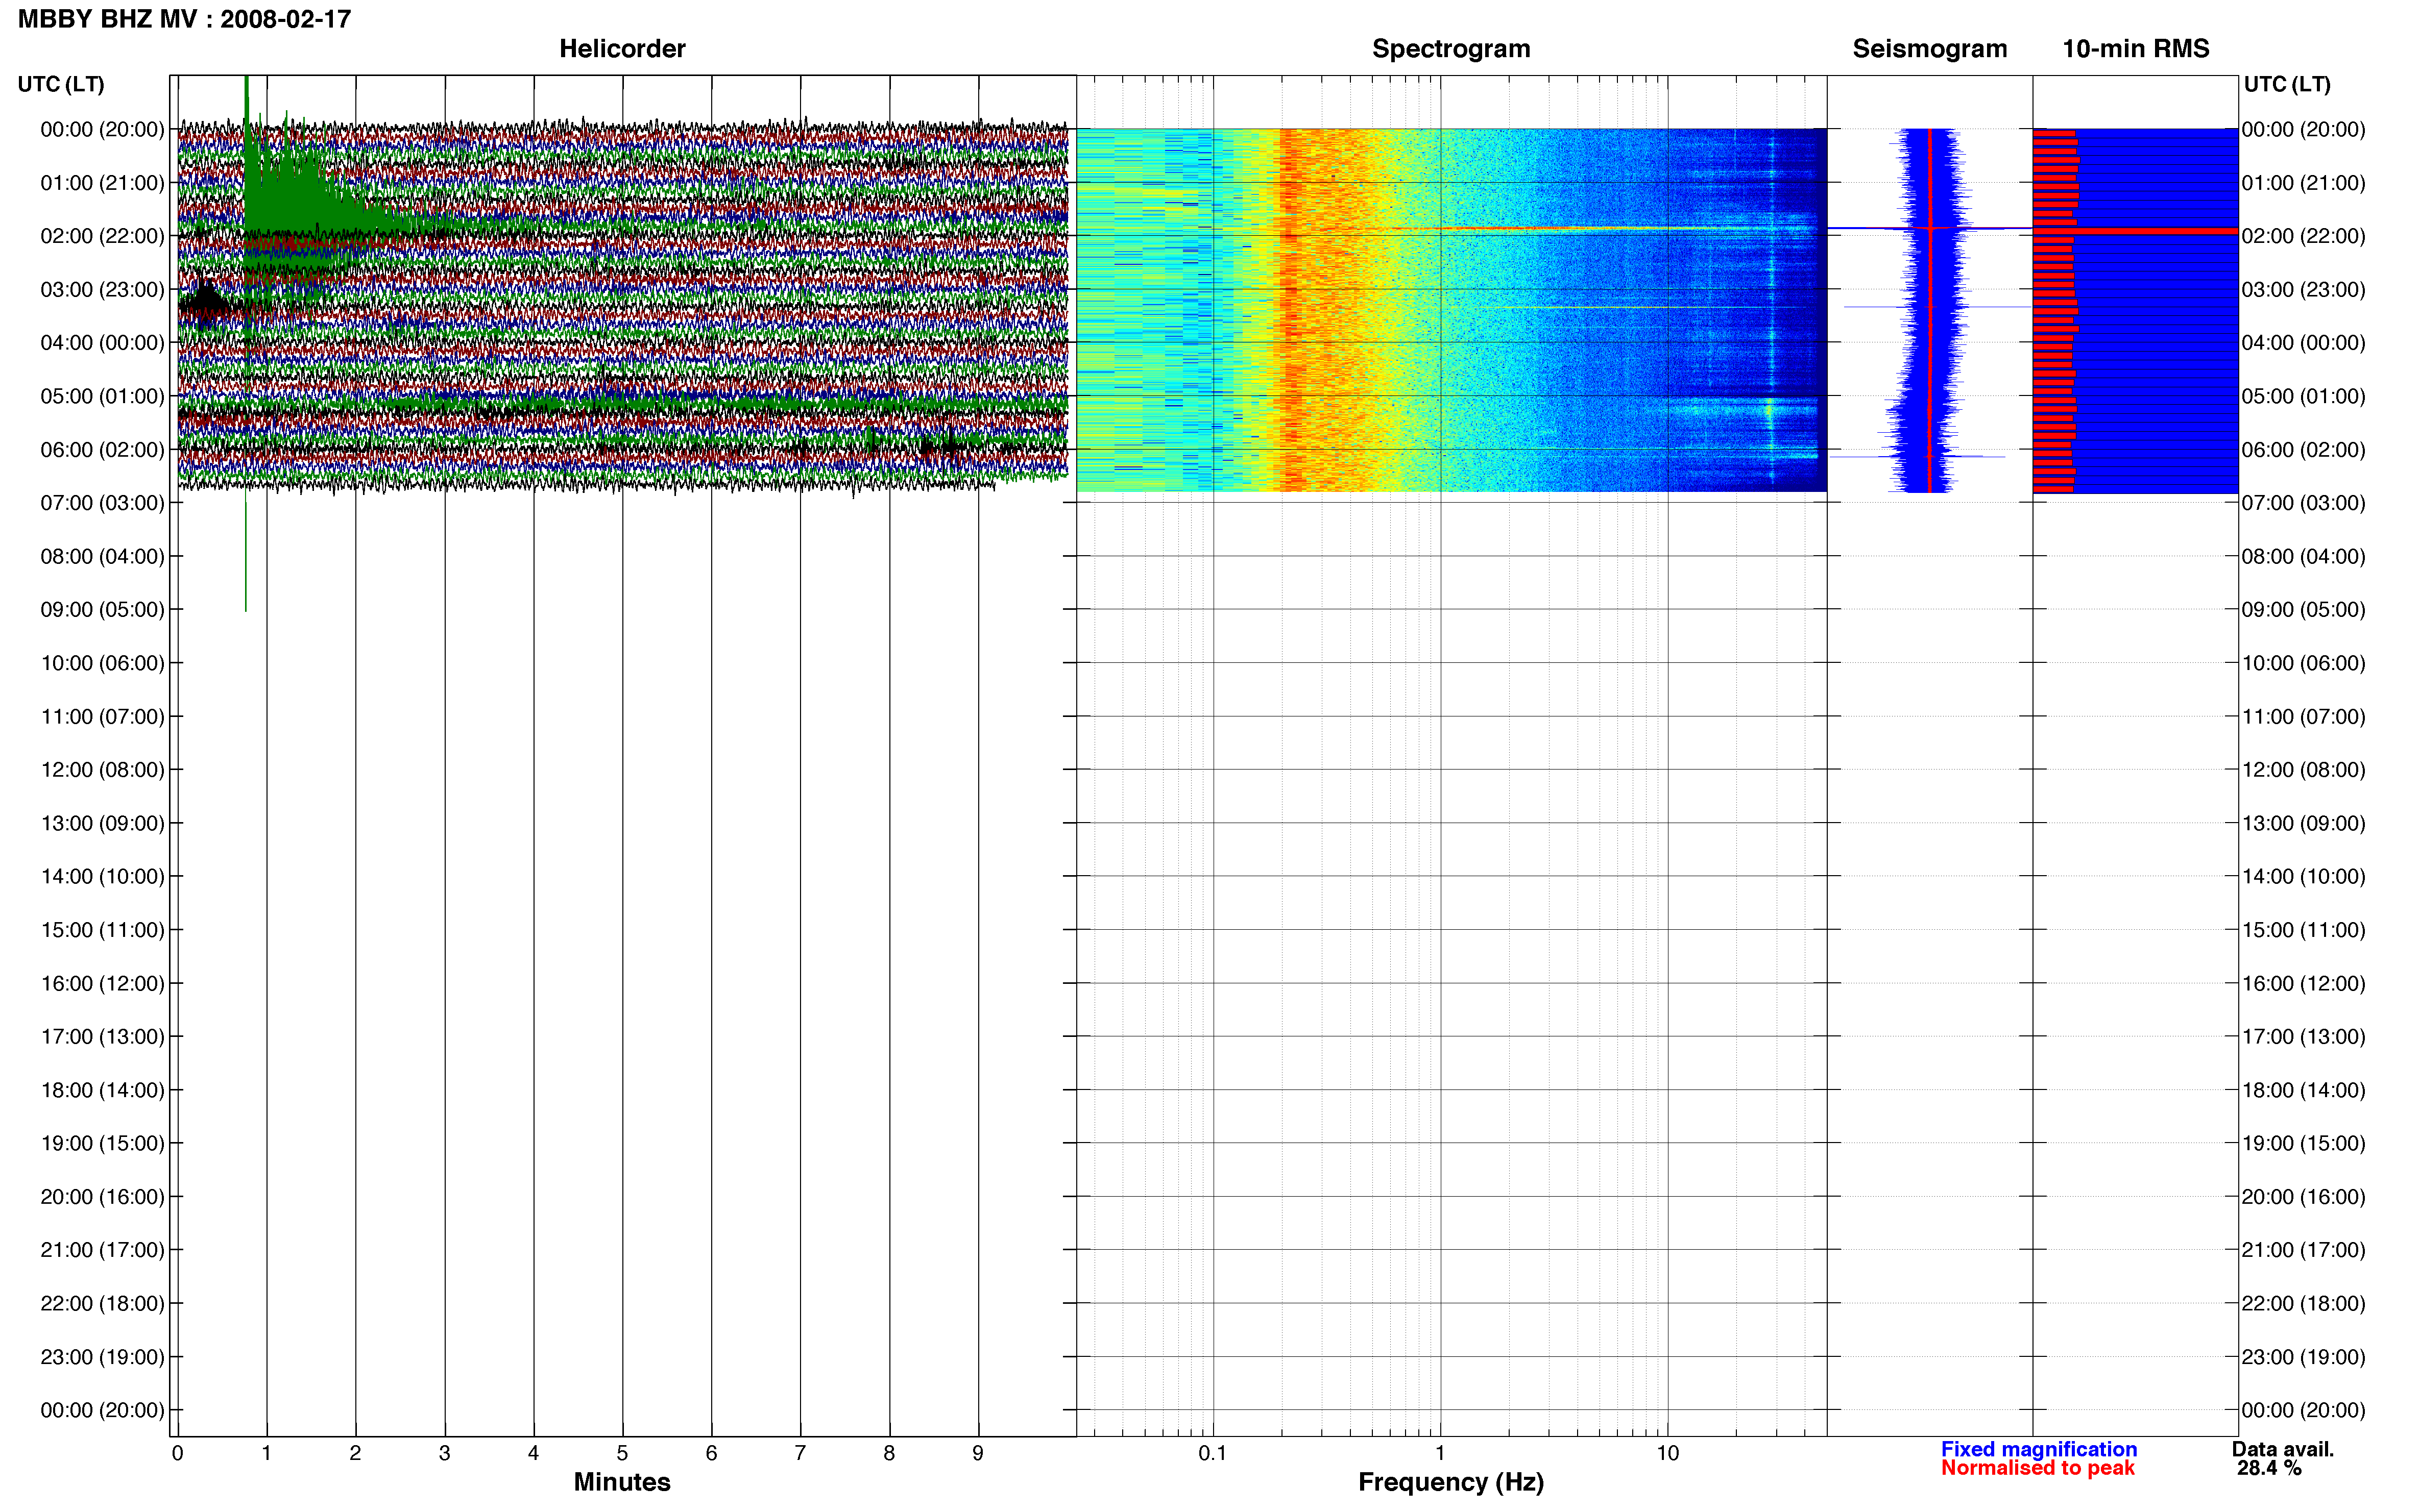Click the plot title MBBY BHZ MV : 2008-02-17
This screenshot has height=1512, width=2420.
tap(184, 19)
